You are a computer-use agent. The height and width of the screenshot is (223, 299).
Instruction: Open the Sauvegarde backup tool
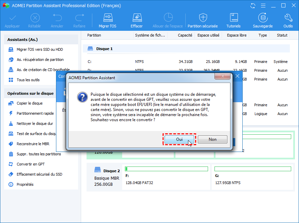(x=263, y=21)
